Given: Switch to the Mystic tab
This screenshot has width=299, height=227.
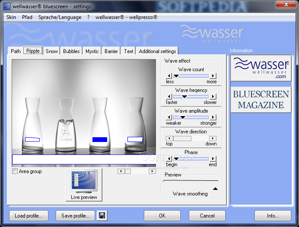Looking at the screenshot, I should (92, 51).
